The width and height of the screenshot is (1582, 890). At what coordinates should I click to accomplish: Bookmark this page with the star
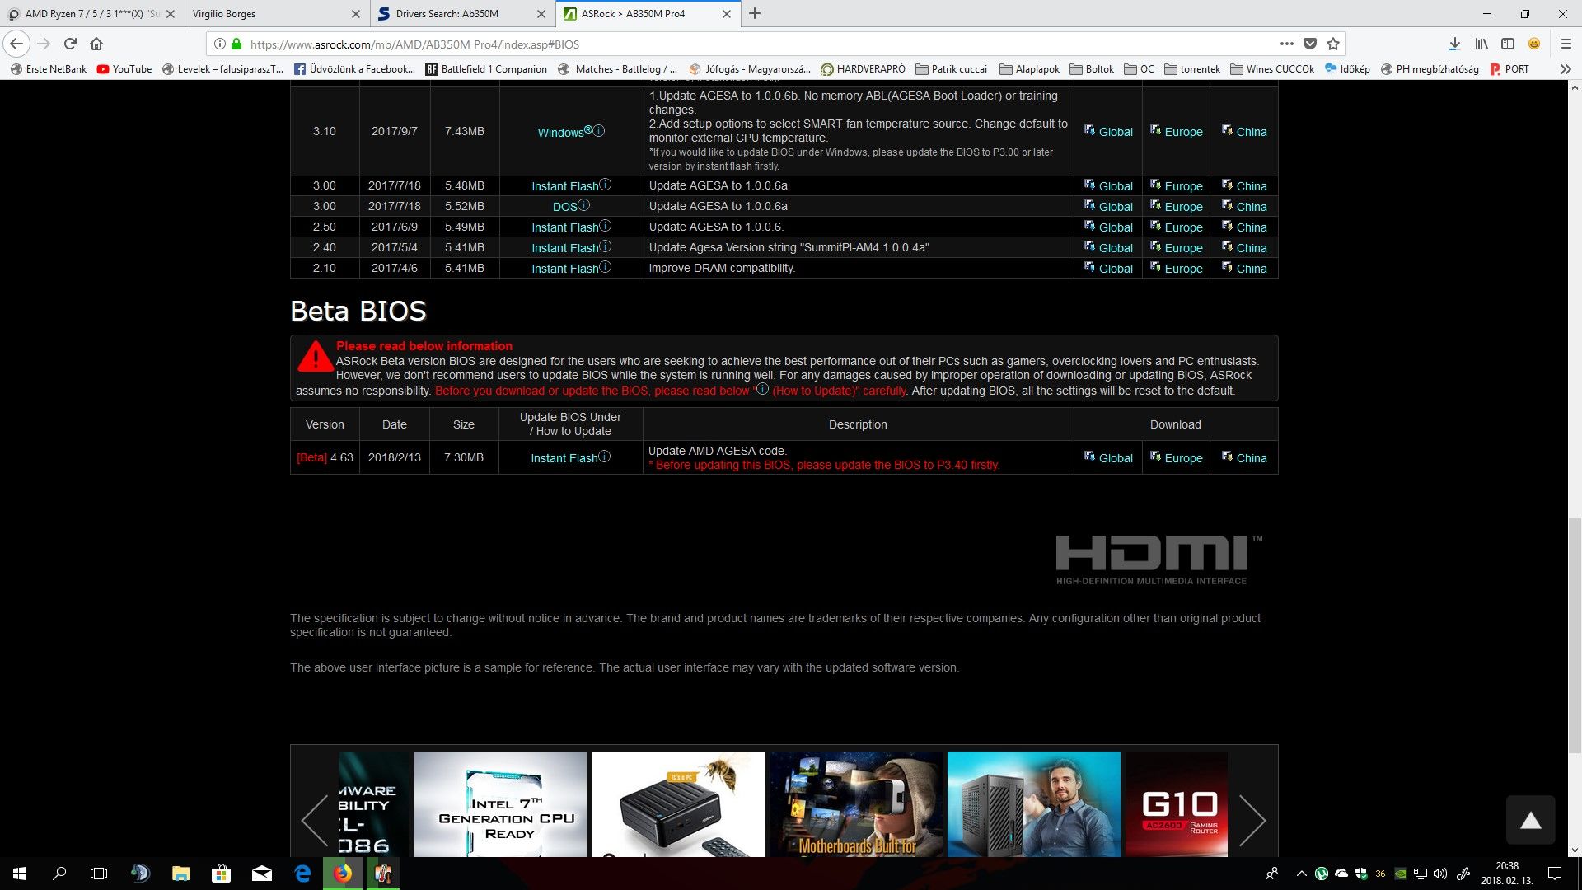click(x=1333, y=44)
